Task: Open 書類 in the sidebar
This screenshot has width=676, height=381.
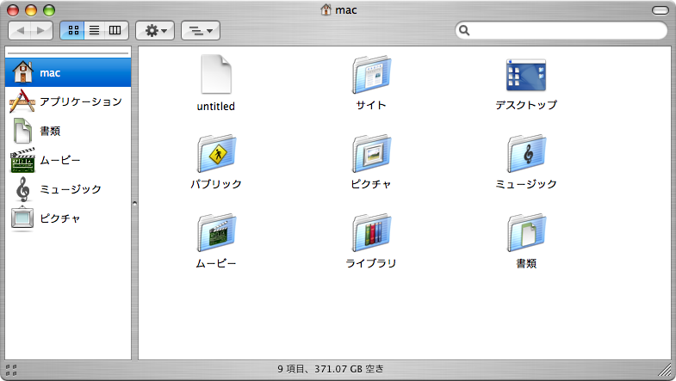Action: 68,131
